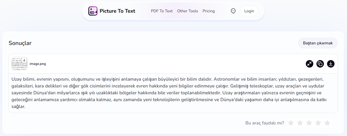Click the image.png file name label
Viewport: 347px width, 136px height.
tap(38, 64)
